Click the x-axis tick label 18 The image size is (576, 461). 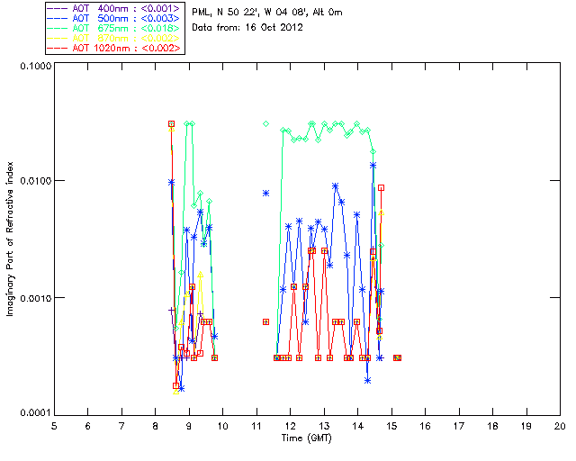493,426
